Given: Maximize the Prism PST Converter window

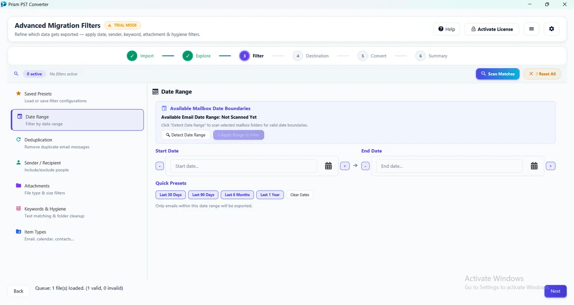Looking at the screenshot, I should [x=547, y=4].
